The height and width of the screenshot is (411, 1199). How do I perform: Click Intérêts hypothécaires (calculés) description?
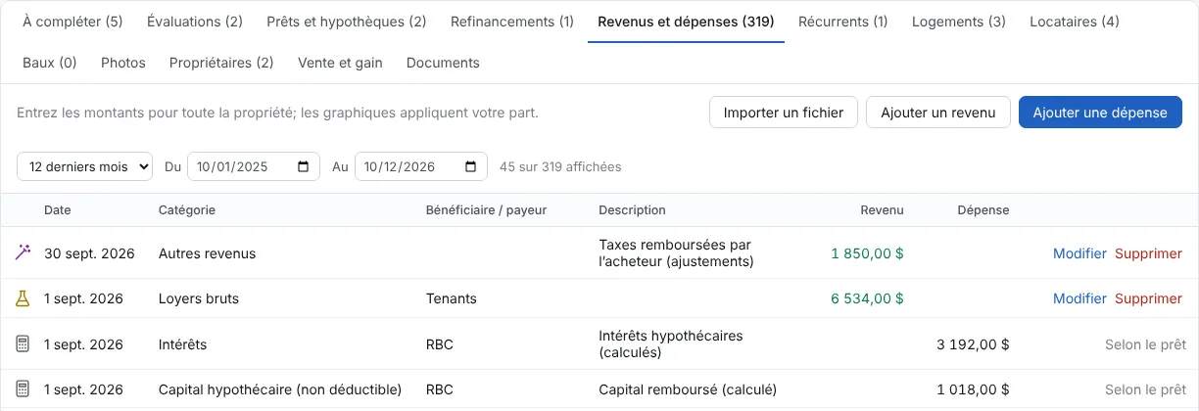click(671, 344)
